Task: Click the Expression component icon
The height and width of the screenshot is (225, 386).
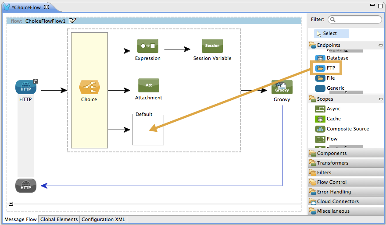Action: pos(147,46)
